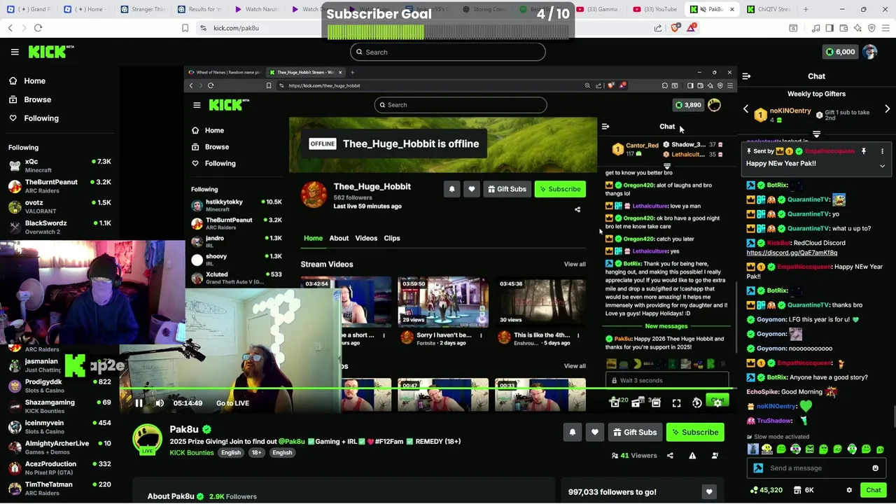Screen dimensions: 896x504
Task: Collapse the chat panel with arrow icon
Action: point(746,76)
